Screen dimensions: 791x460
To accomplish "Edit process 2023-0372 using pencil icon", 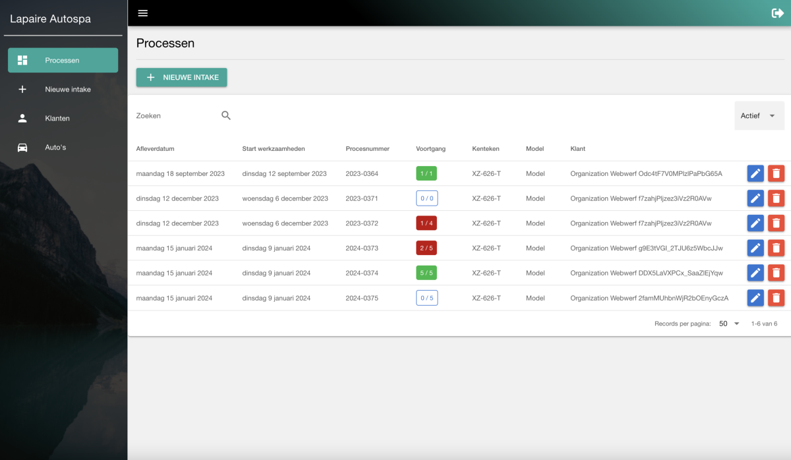I will [x=755, y=223].
